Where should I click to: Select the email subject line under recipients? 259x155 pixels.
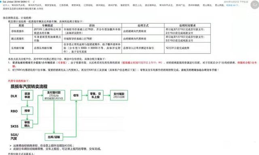pyautogui.click(x=23, y=8)
